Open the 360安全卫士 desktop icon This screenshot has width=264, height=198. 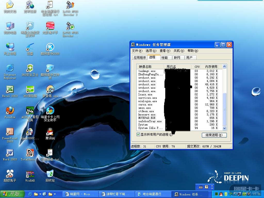[x=30, y=69]
